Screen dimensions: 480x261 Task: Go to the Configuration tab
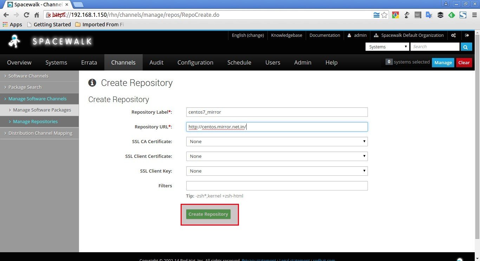point(195,62)
